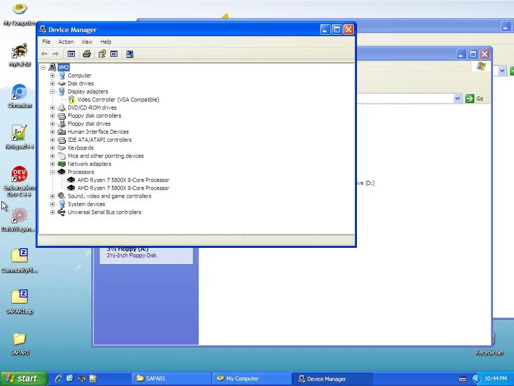Launch Chromium desktop shortcut
Viewport: 514px width, 386px height.
(20, 96)
